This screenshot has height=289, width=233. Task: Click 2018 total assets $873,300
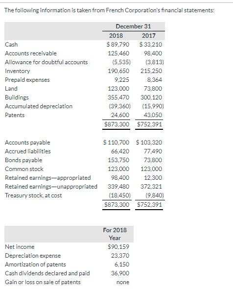[x=117, y=124]
